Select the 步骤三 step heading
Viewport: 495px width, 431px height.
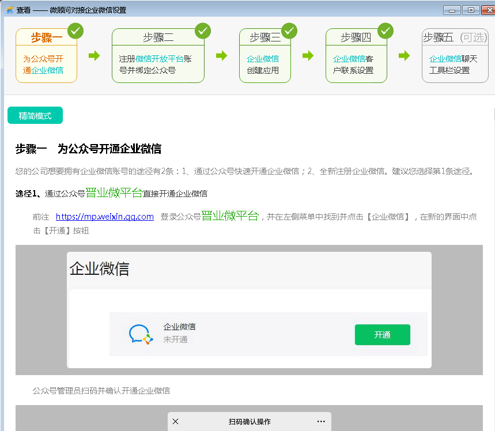coord(264,38)
